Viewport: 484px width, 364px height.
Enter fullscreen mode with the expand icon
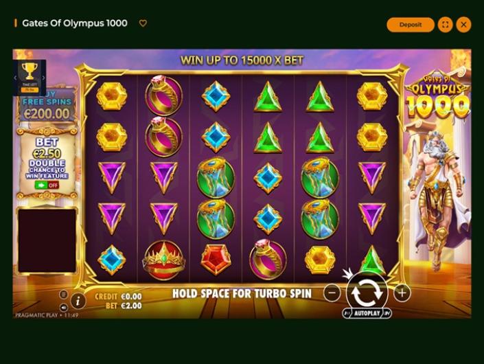[x=445, y=25]
